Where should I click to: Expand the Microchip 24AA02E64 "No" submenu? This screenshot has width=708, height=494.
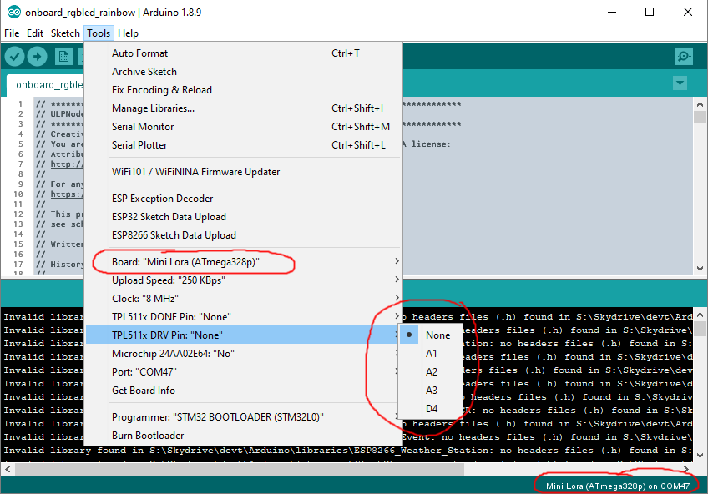[243, 354]
